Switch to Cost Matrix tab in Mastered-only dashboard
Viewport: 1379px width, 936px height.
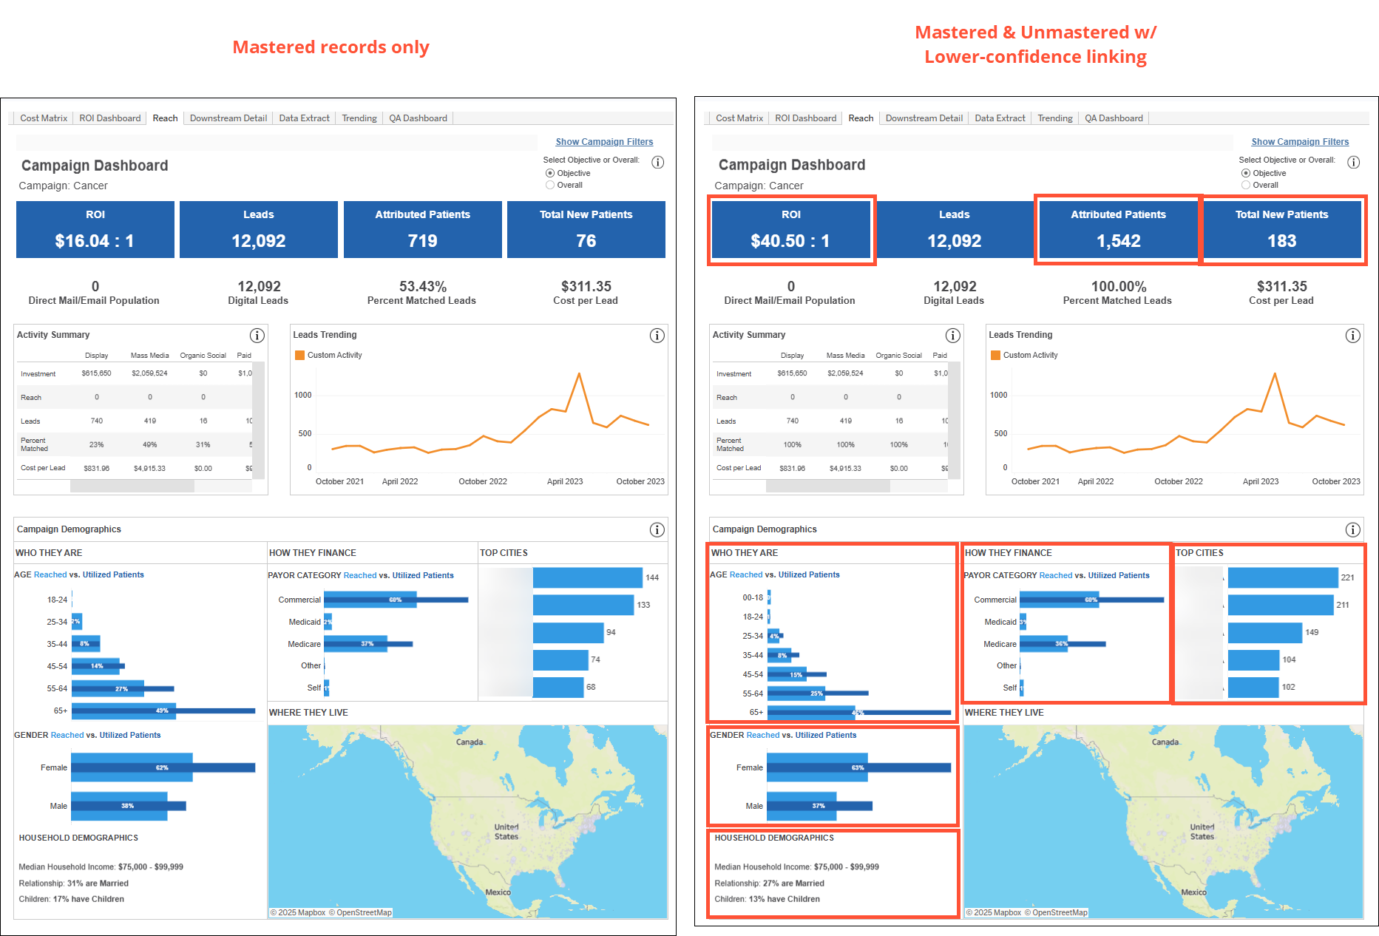point(44,118)
